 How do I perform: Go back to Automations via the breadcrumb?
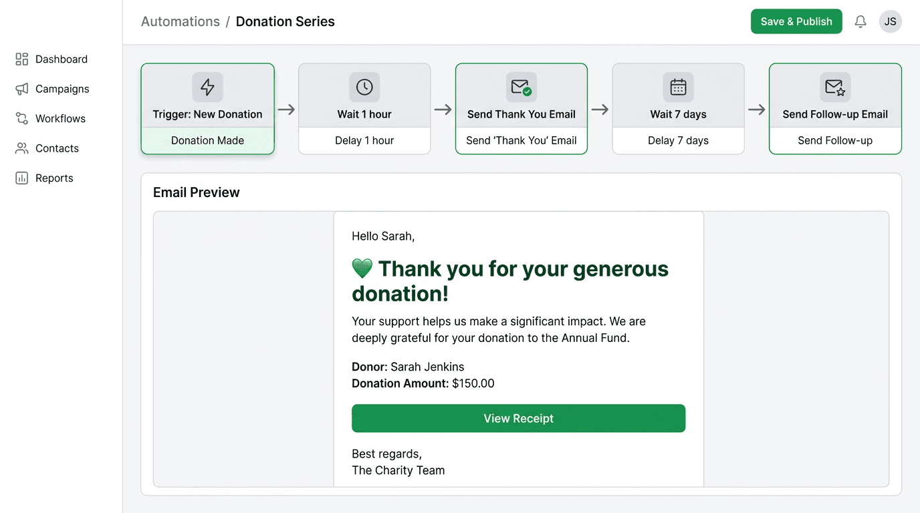pyautogui.click(x=180, y=21)
